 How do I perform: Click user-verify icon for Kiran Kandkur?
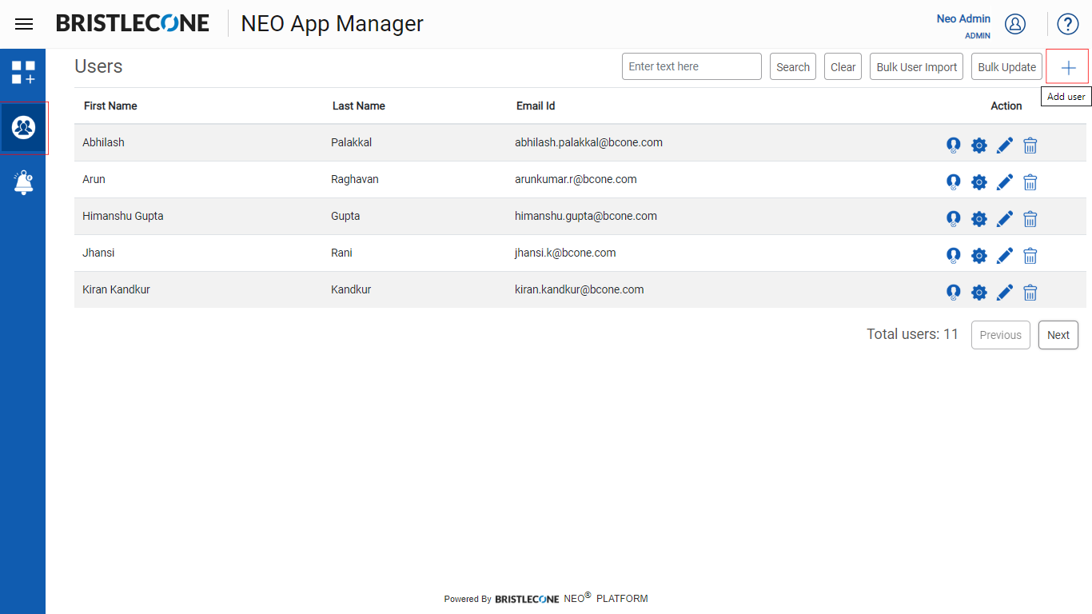click(953, 292)
